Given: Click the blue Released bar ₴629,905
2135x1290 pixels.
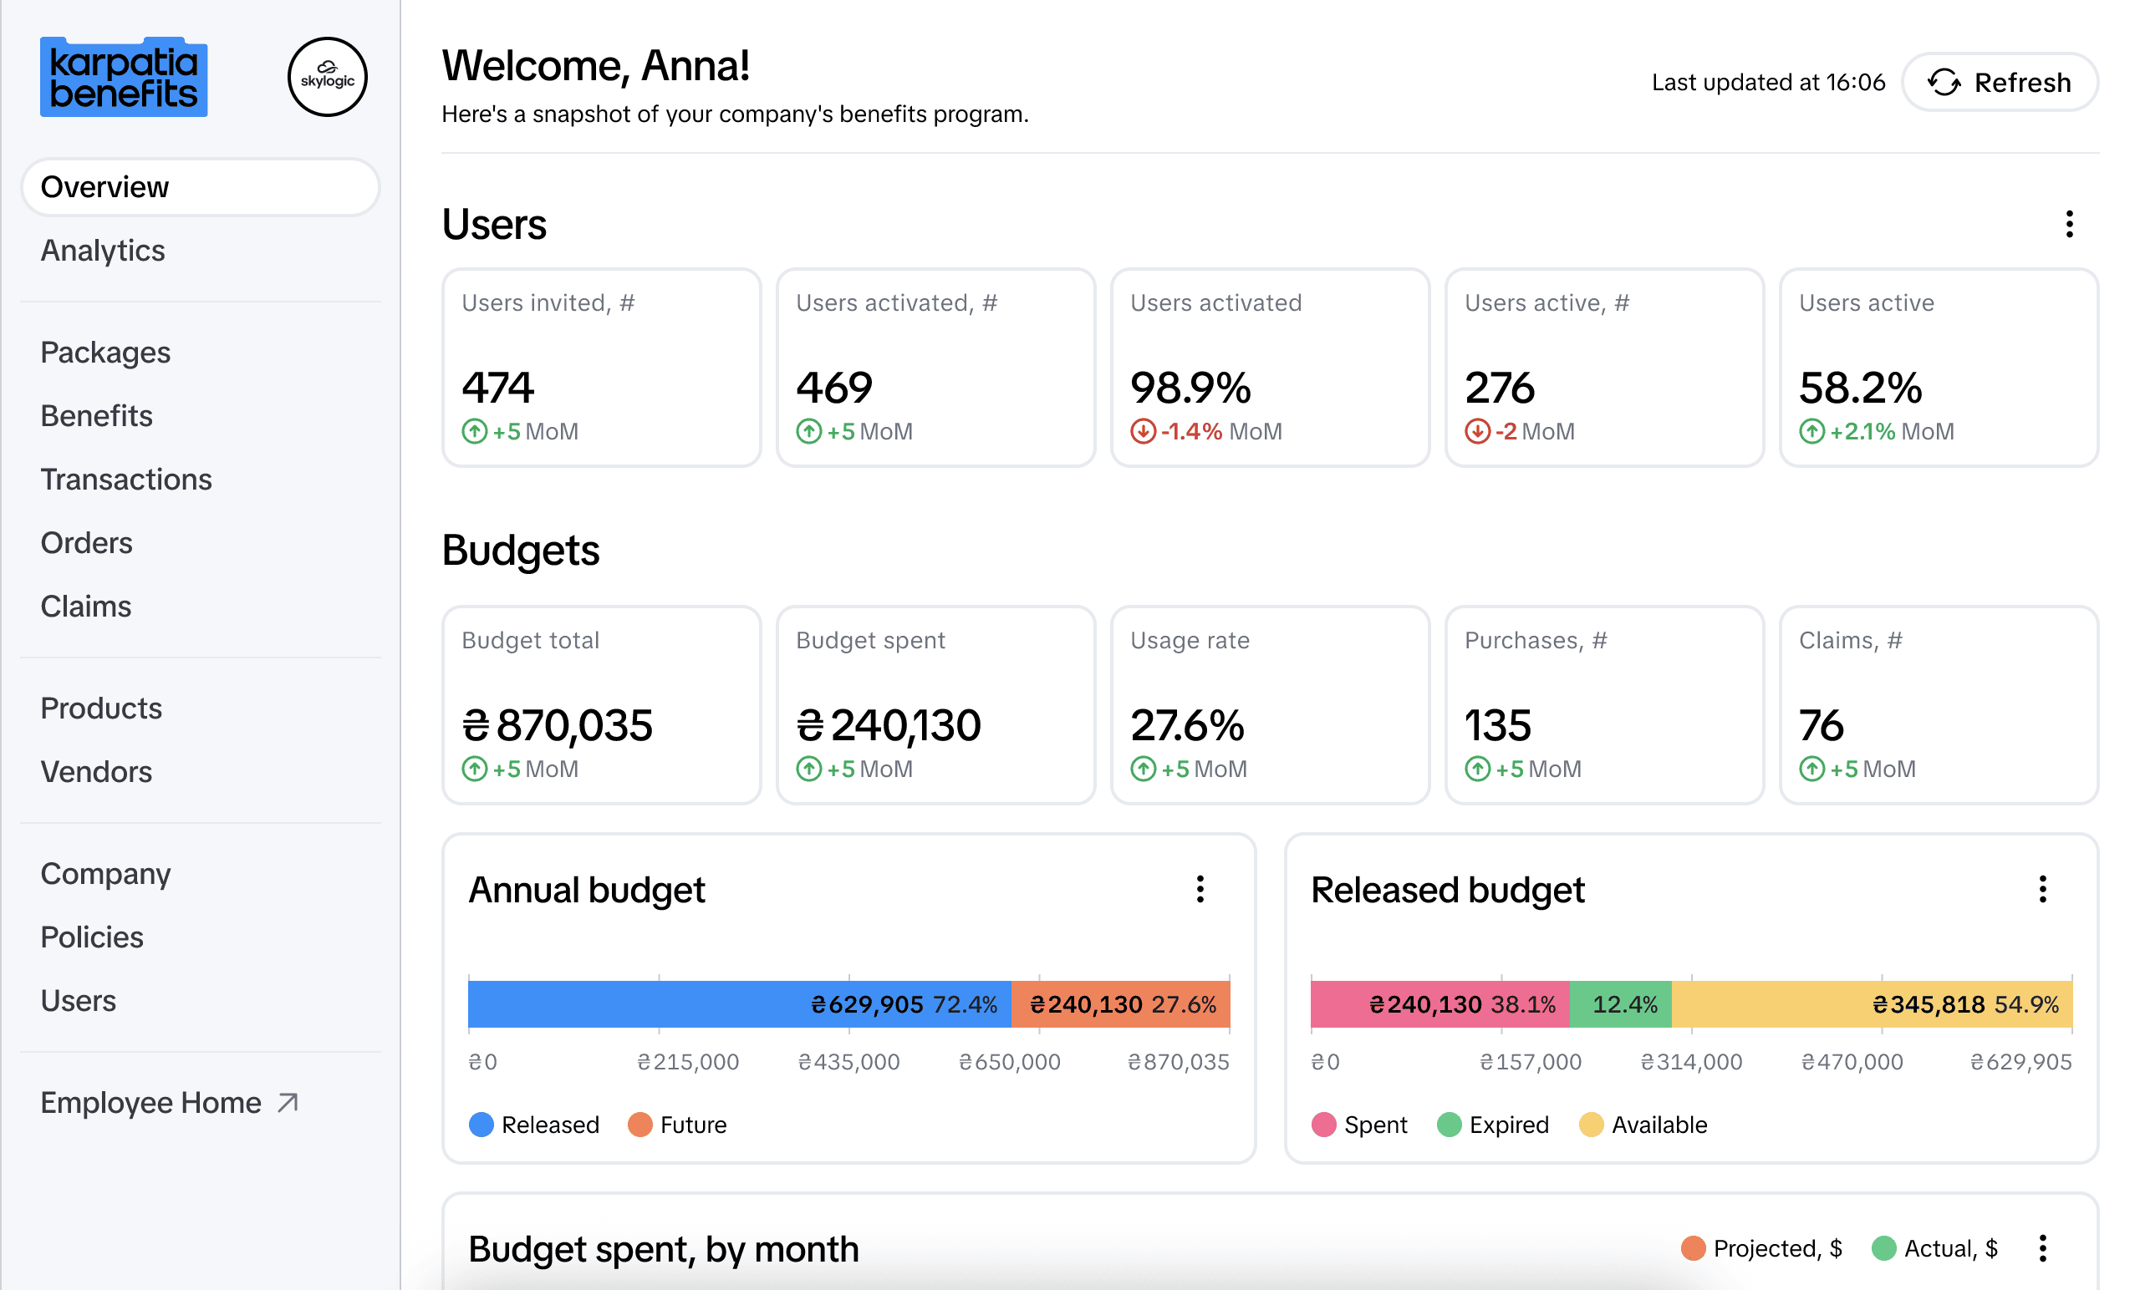Looking at the screenshot, I should 740,1004.
